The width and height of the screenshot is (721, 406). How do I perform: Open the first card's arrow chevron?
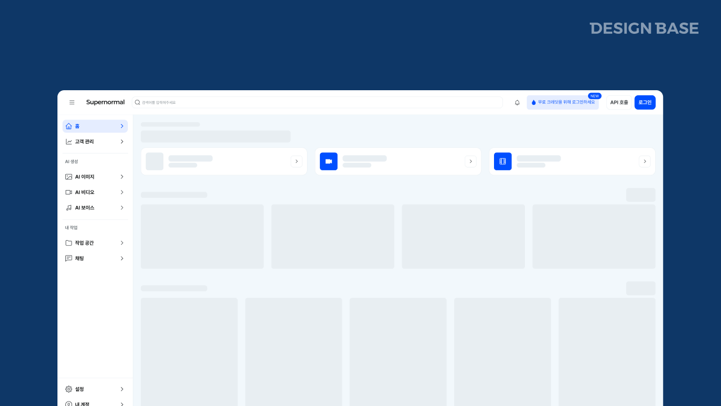pos(297,161)
